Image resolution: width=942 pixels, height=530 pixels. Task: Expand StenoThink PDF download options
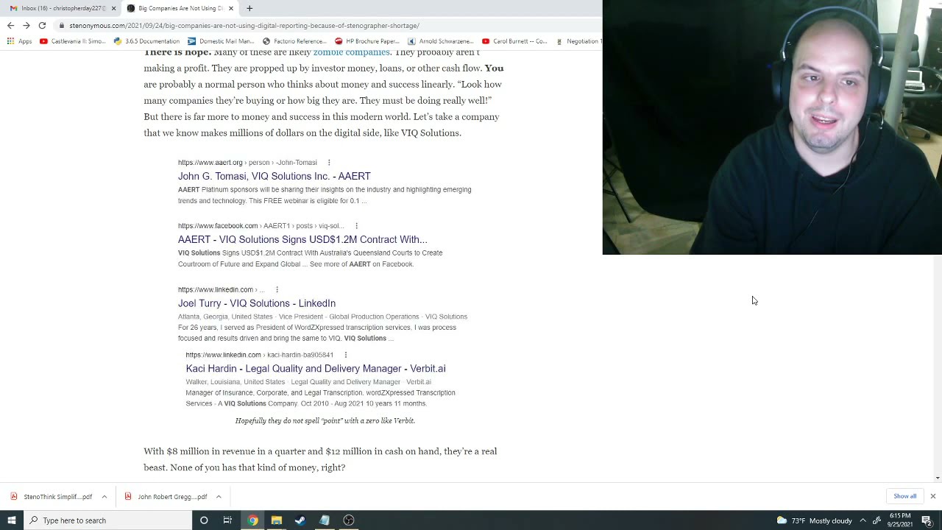[x=105, y=497]
